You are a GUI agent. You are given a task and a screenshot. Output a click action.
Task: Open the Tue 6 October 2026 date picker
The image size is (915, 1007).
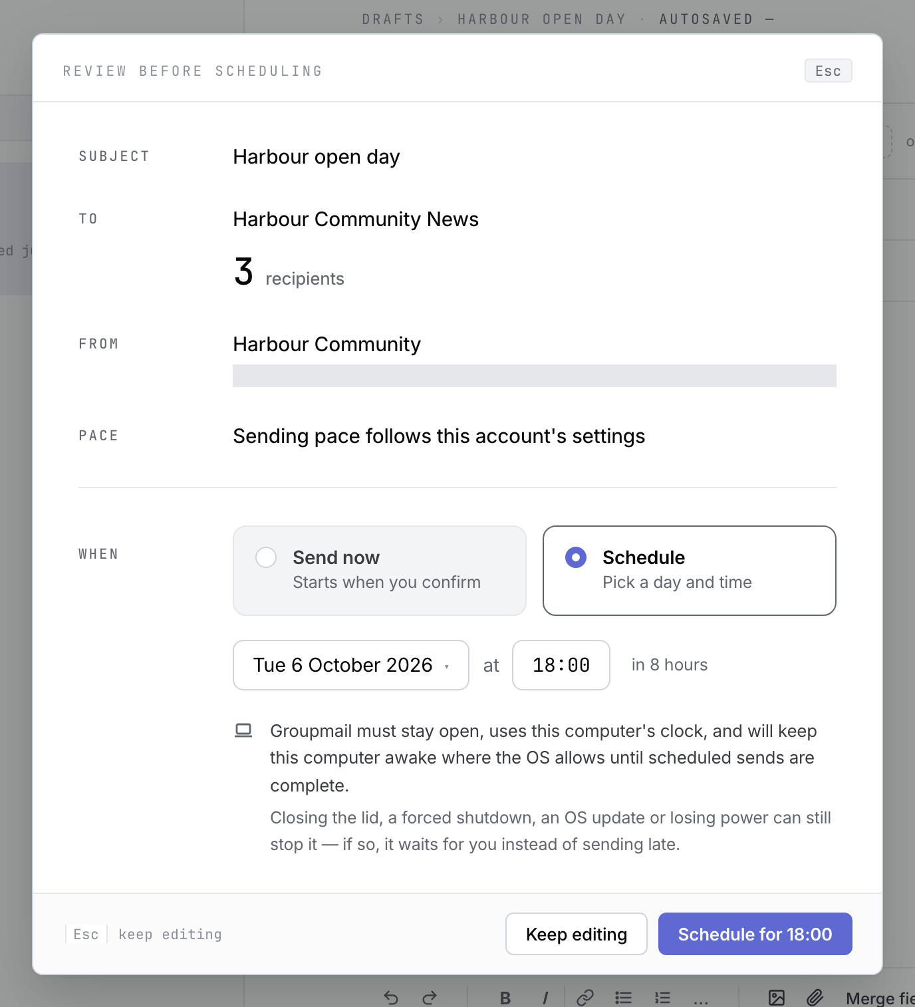pyautogui.click(x=351, y=665)
